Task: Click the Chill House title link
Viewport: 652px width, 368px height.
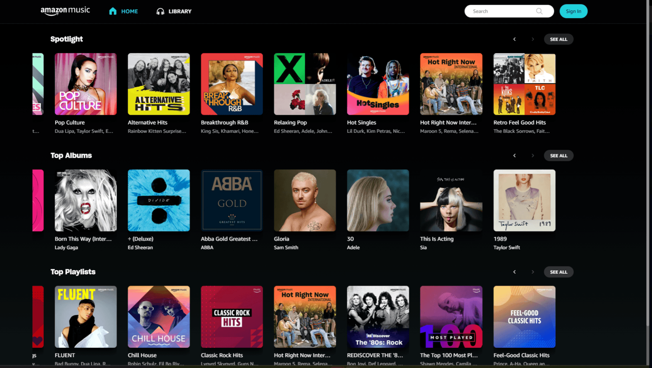Action: click(142, 355)
